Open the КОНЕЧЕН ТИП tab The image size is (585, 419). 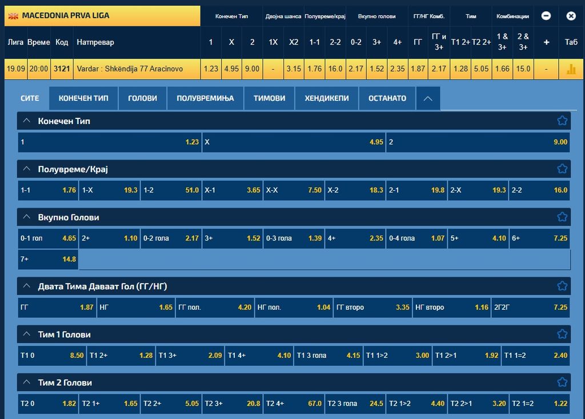[x=83, y=98]
